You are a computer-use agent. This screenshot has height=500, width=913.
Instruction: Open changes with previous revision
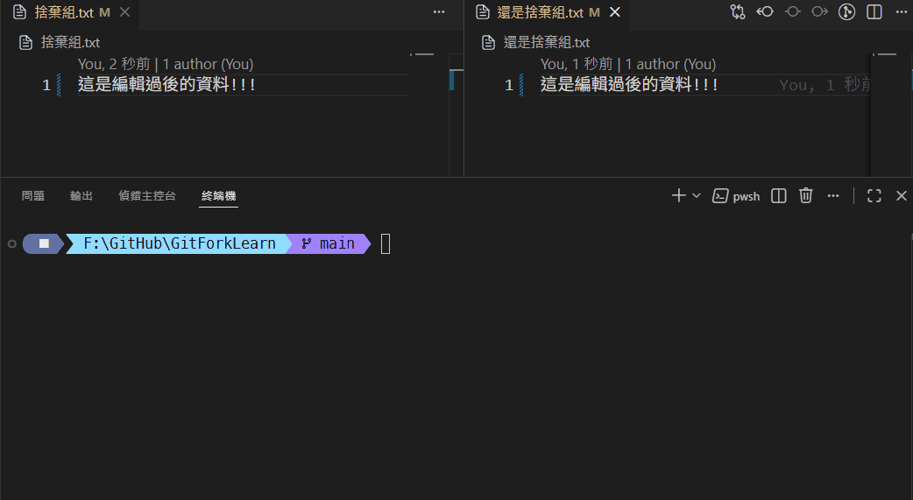click(x=765, y=12)
